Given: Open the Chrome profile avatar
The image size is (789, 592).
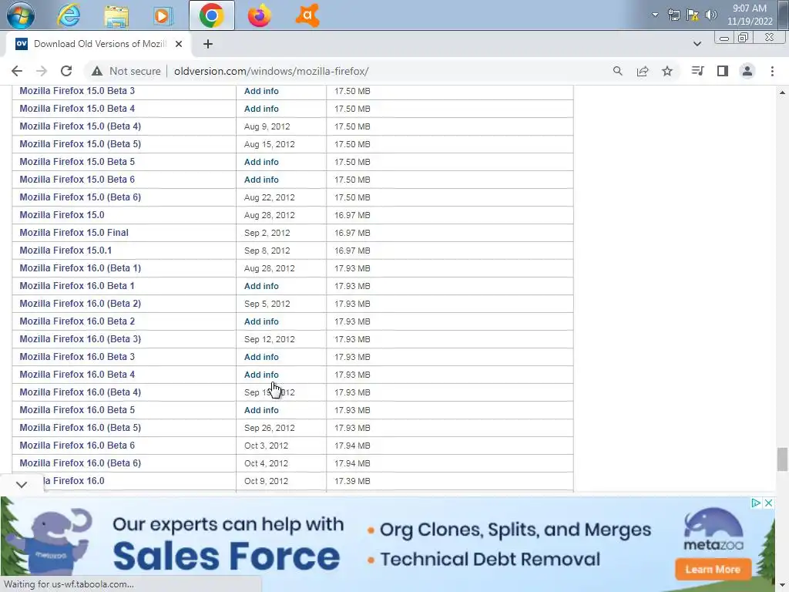Looking at the screenshot, I should (747, 71).
